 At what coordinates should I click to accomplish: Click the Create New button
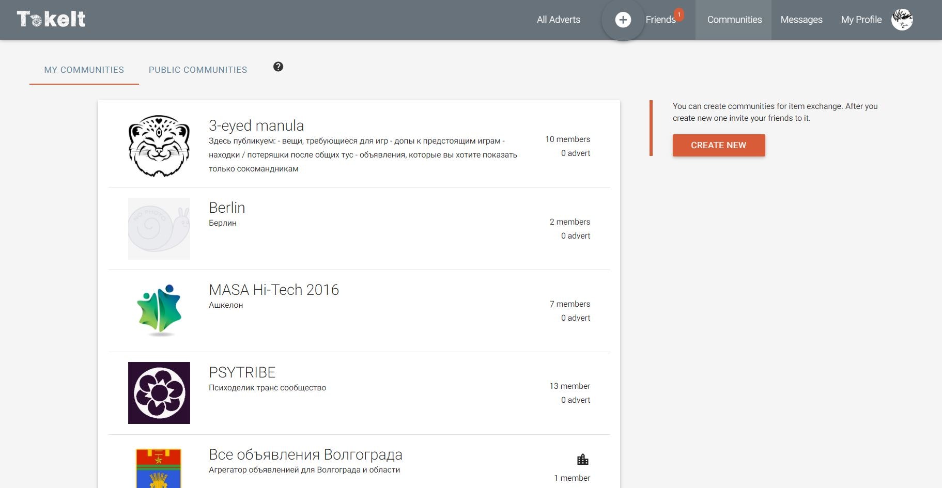coord(719,145)
